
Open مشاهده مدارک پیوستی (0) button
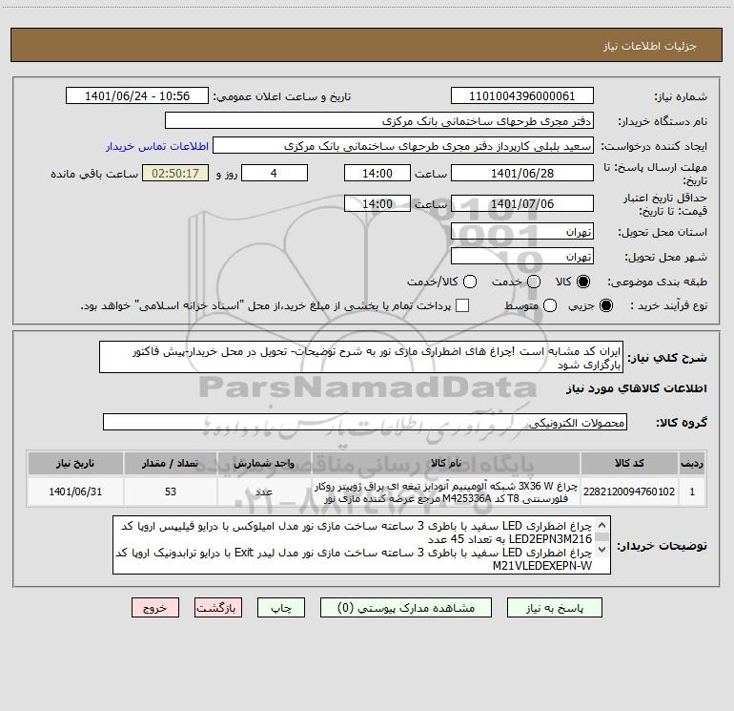pos(406,608)
